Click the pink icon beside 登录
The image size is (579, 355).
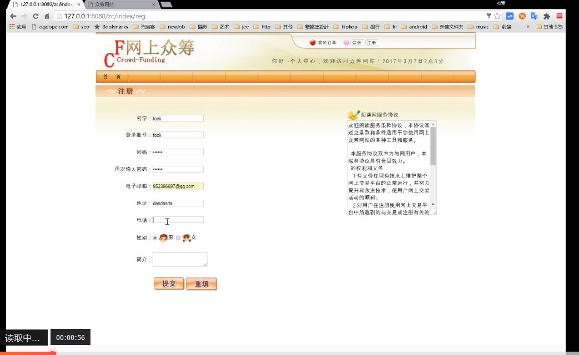point(346,43)
